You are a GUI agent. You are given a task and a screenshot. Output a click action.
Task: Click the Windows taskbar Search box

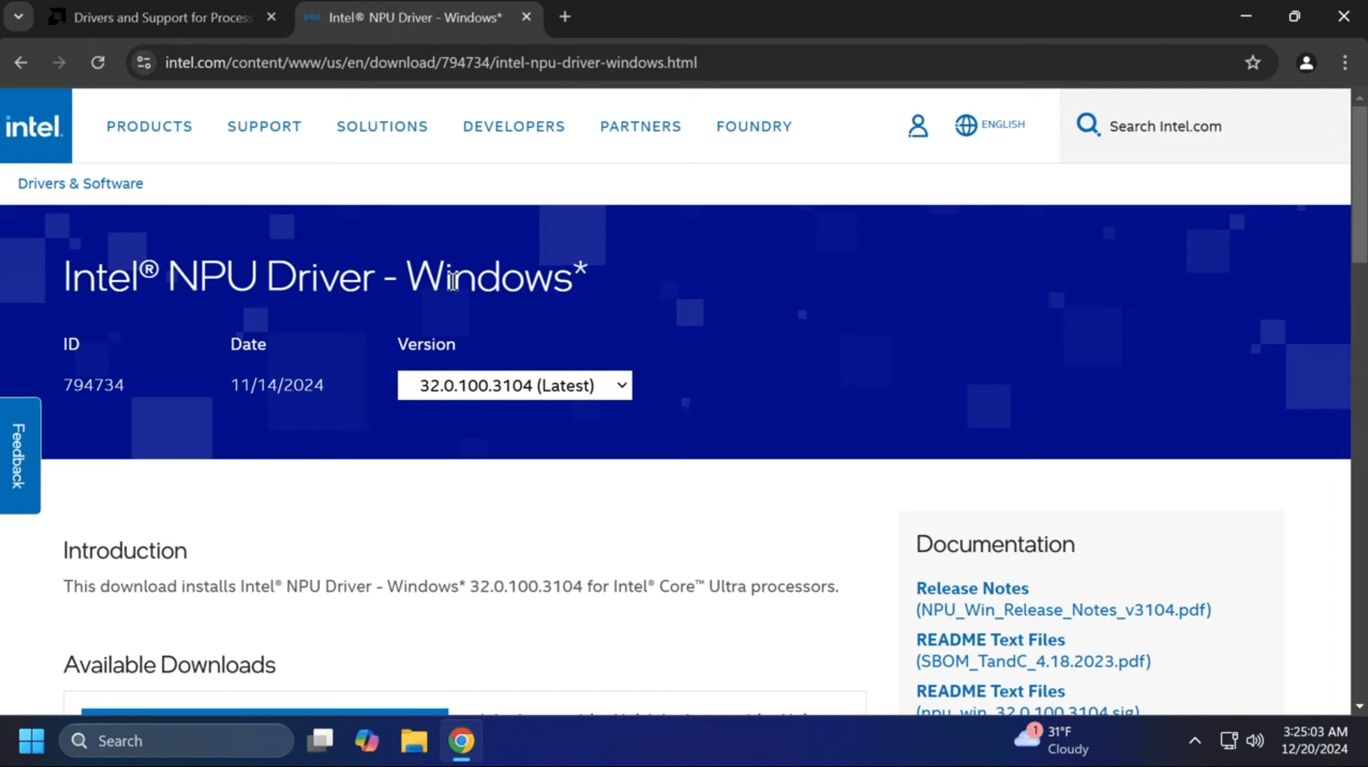[176, 741]
